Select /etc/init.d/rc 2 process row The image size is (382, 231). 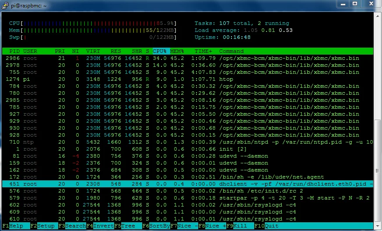tap(188, 191)
